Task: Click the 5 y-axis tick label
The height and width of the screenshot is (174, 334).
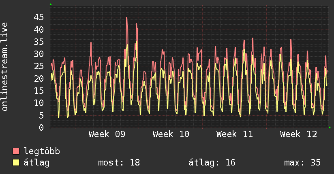Action: click(x=41, y=115)
